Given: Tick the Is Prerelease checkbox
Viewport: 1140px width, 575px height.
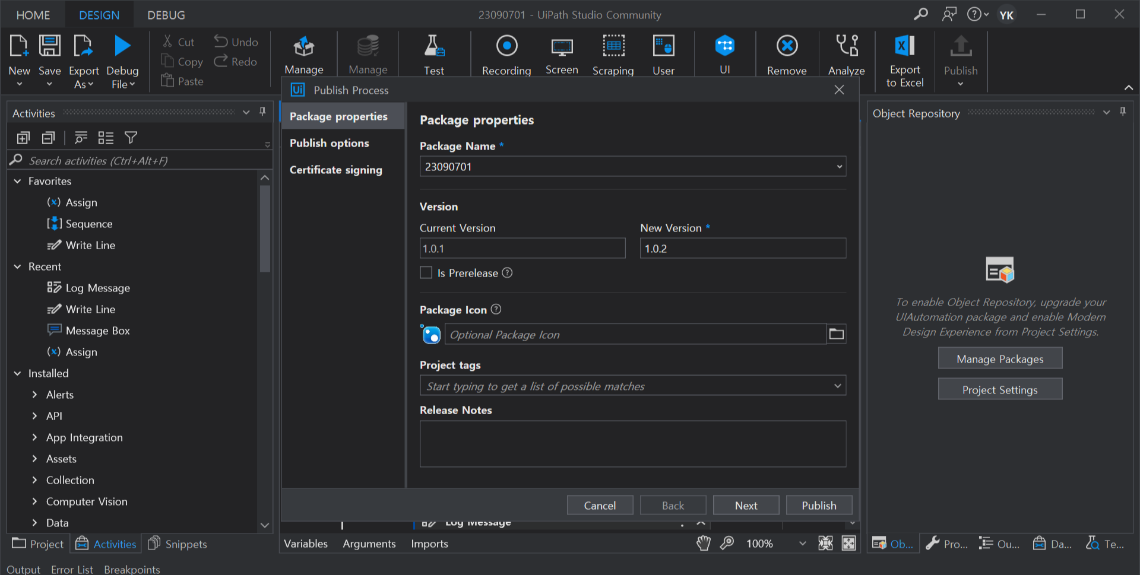Looking at the screenshot, I should 426,272.
